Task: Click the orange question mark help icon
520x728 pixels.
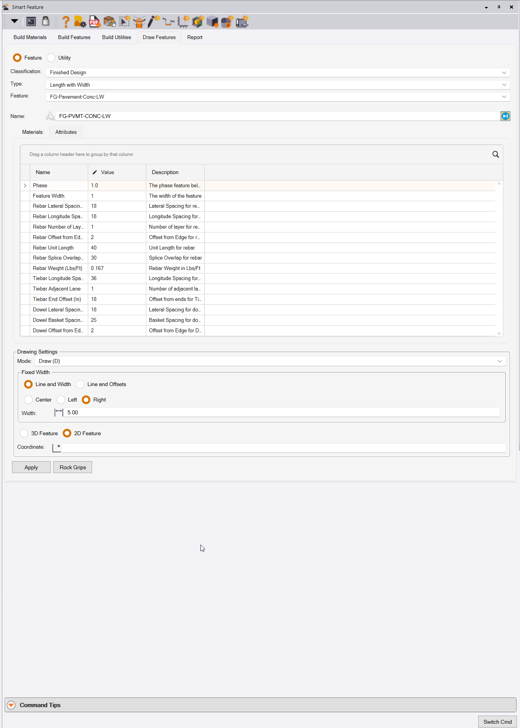Action: click(x=66, y=22)
